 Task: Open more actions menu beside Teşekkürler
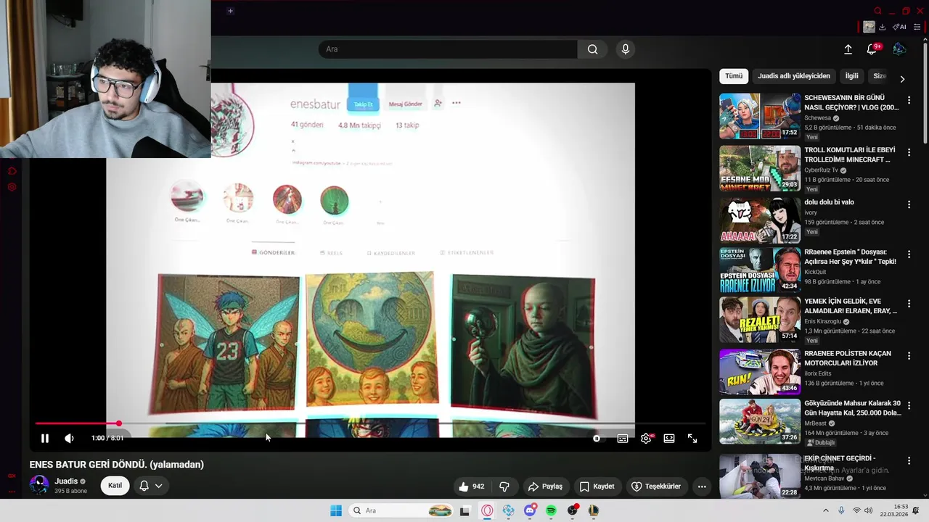tap(702, 486)
